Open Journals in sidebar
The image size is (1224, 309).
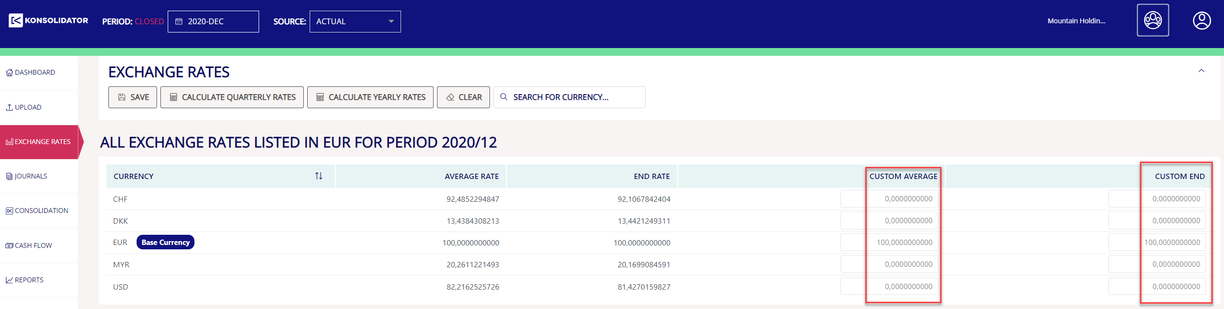point(39,176)
